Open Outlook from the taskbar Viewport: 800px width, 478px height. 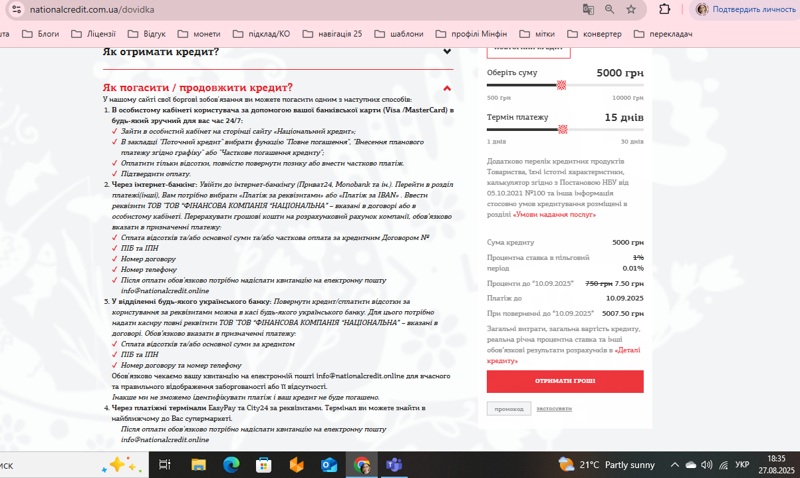pos(329,465)
